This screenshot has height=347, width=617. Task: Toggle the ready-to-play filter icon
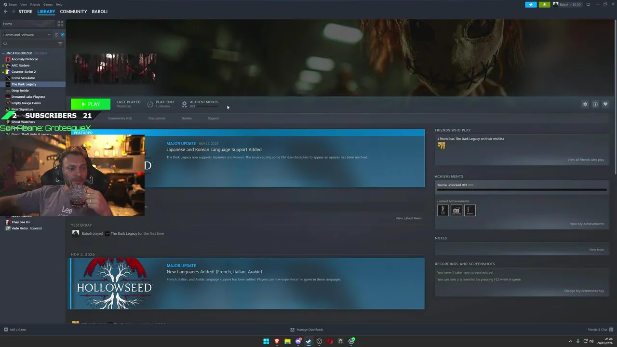tap(63, 35)
